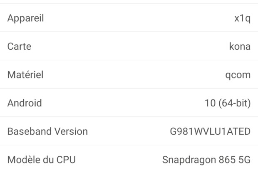This screenshot has height=170, width=258.
Task: Tap the Appareil list row
Action: 129,18
